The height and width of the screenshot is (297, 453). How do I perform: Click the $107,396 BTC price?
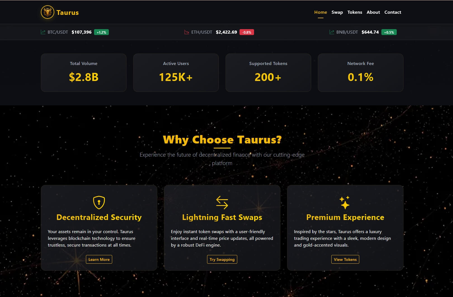81,32
